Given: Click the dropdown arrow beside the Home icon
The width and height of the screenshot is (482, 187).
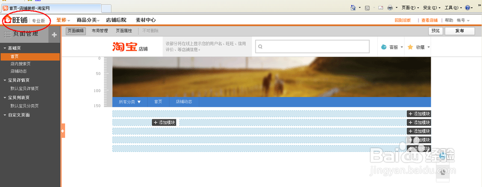Looking at the screenshot, I should [x=360, y=8].
